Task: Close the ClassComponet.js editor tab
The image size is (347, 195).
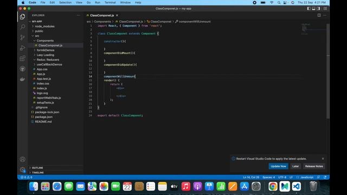Action: click(x=117, y=15)
